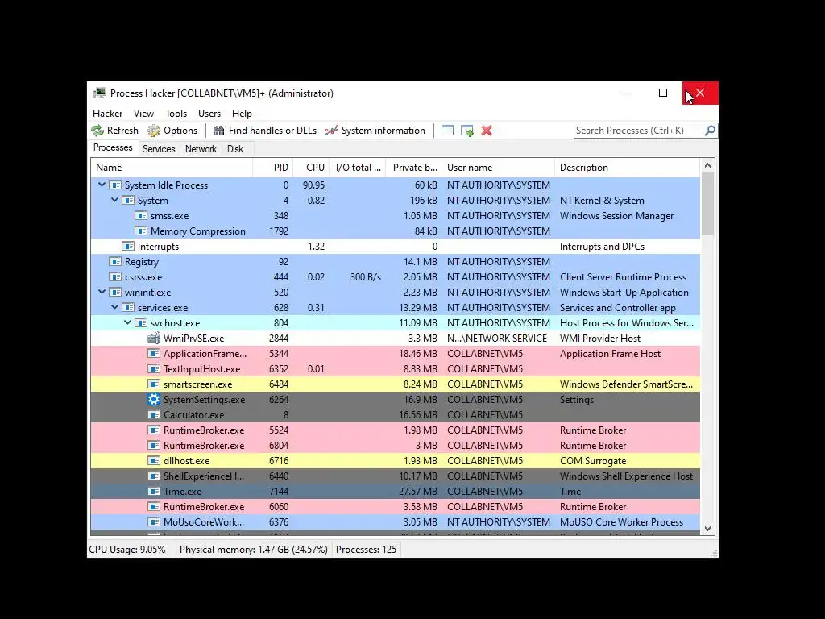This screenshot has height=619, width=825.
Task: Switch to the Services tab
Action: coord(159,149)
